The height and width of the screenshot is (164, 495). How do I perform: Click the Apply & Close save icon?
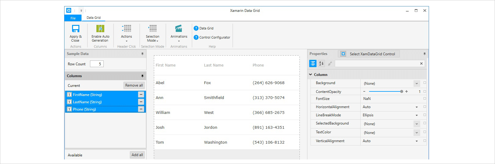click(75, 29)
